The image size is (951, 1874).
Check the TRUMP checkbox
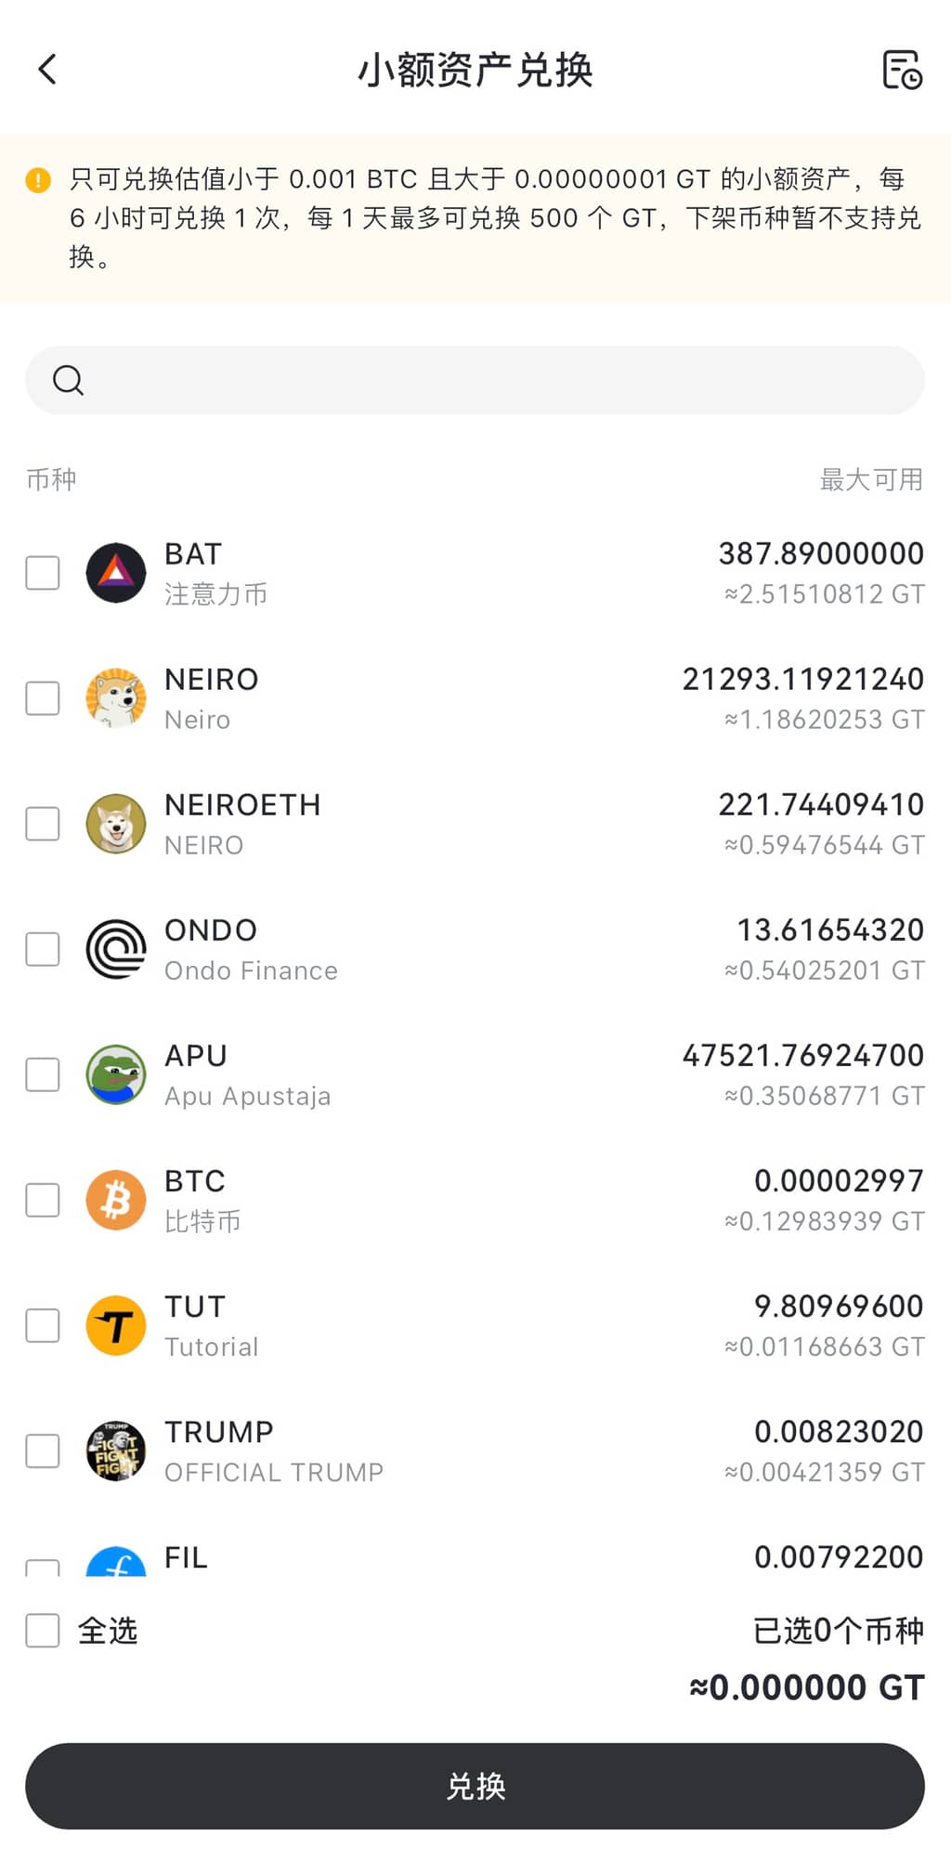[43, 1451]
